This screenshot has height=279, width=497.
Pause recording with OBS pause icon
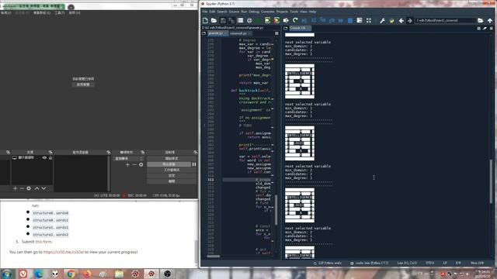pos(194,164)
